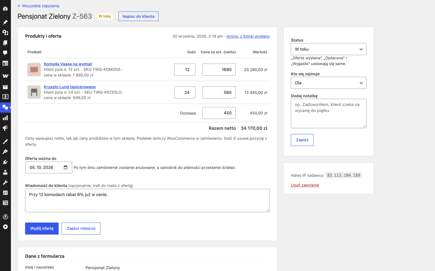Open Plugins via the plug icon
Image resolution: width=435 pixels, height=271 pixels.
[5, 162]
